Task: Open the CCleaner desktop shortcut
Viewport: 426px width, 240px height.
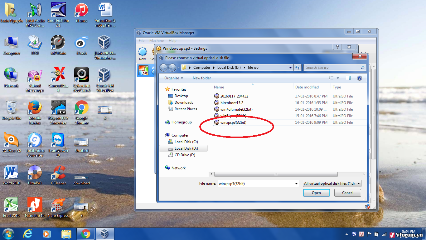Action: 58,175
